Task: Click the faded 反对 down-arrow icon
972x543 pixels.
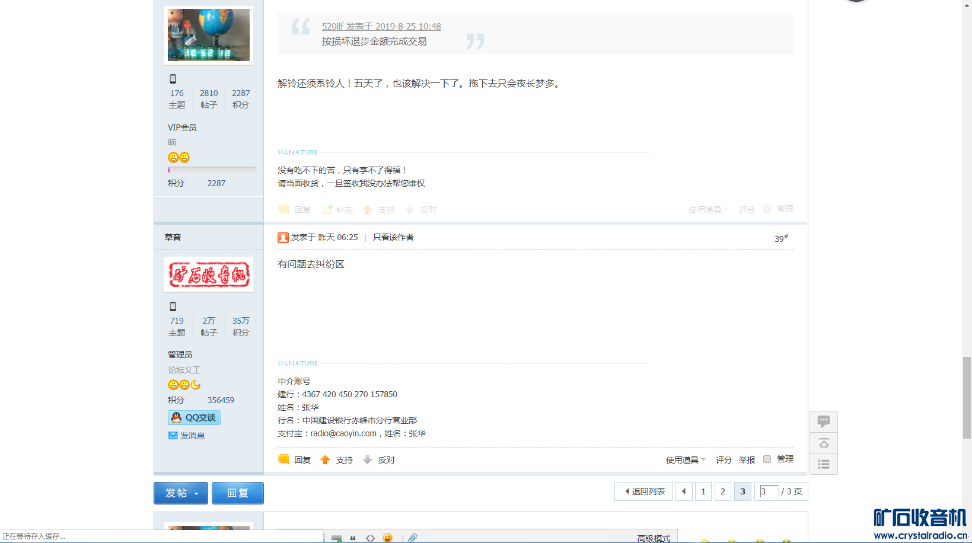Action: (x=409, y=209)
